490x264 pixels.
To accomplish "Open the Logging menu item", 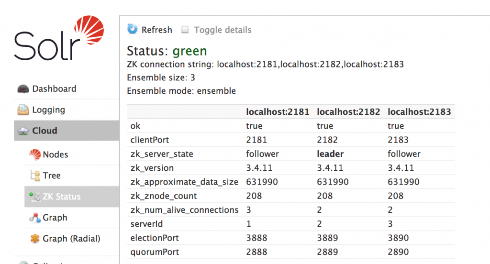I will click(x=48, y=110).
